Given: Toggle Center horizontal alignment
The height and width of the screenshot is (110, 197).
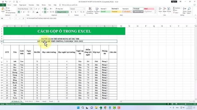Looking at the screenshot, I should click(45, 12).
